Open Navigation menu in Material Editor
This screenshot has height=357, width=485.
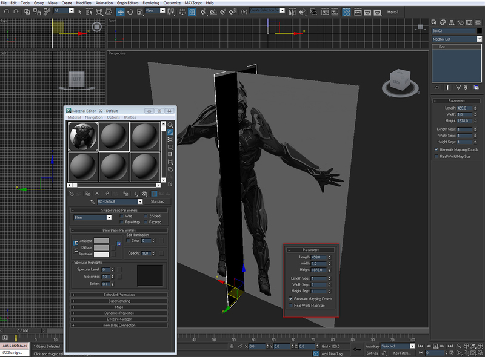pos(94,117)
